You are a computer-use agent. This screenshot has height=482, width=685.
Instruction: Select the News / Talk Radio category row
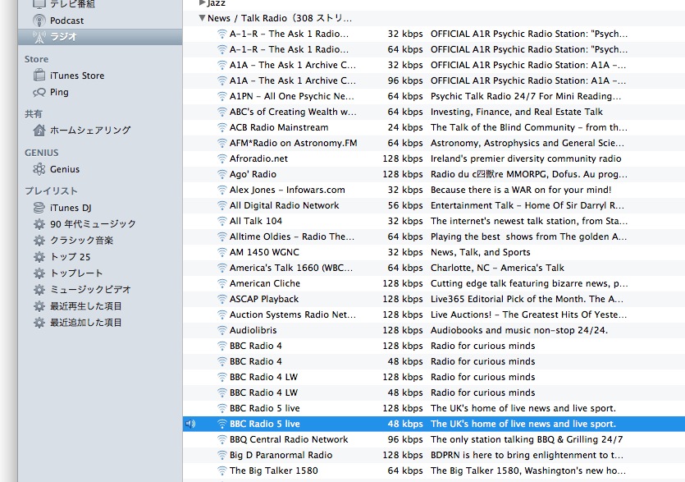tap(434, 18)
